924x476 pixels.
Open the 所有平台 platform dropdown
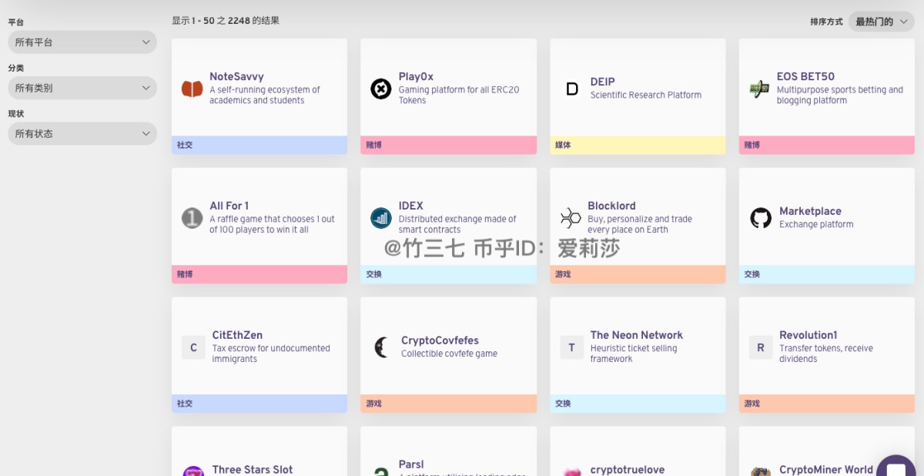click(x=82, y=42)
